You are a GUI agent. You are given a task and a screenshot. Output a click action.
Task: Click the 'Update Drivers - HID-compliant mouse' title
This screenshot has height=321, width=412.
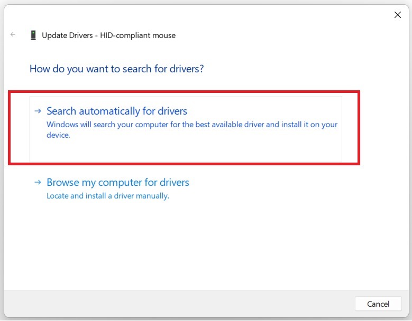[108, 35]
